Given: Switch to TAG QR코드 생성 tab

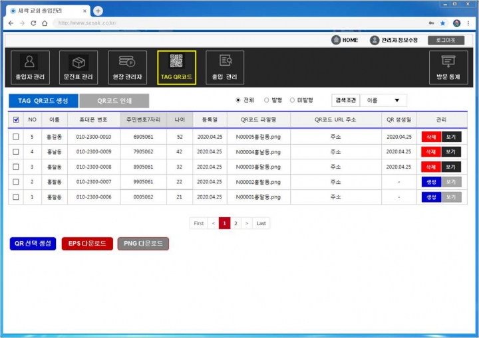Looking at the screenshot, I should 43,101.
